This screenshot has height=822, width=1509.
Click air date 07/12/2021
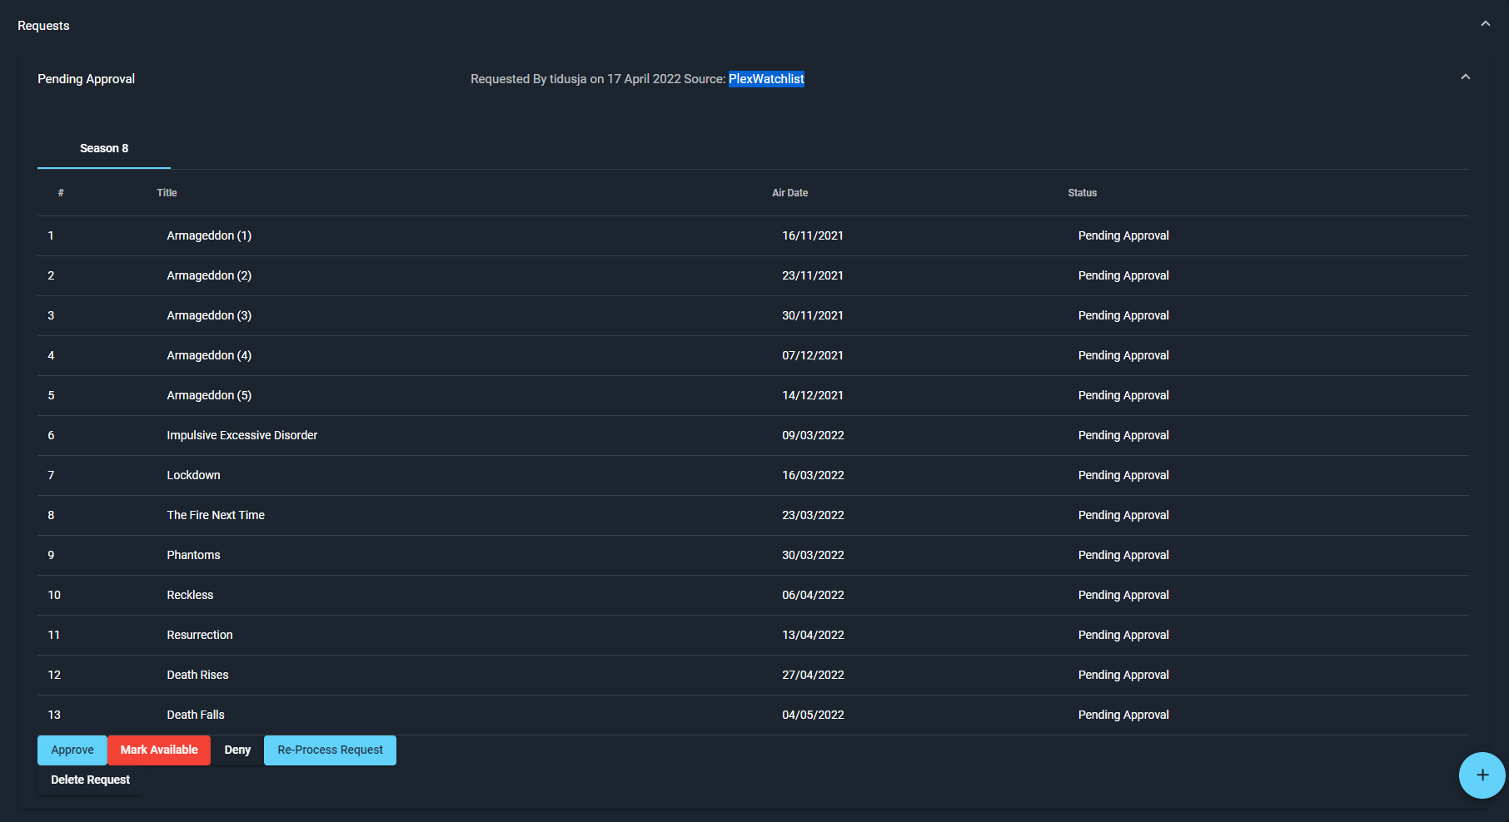click(x=813, y=355)
